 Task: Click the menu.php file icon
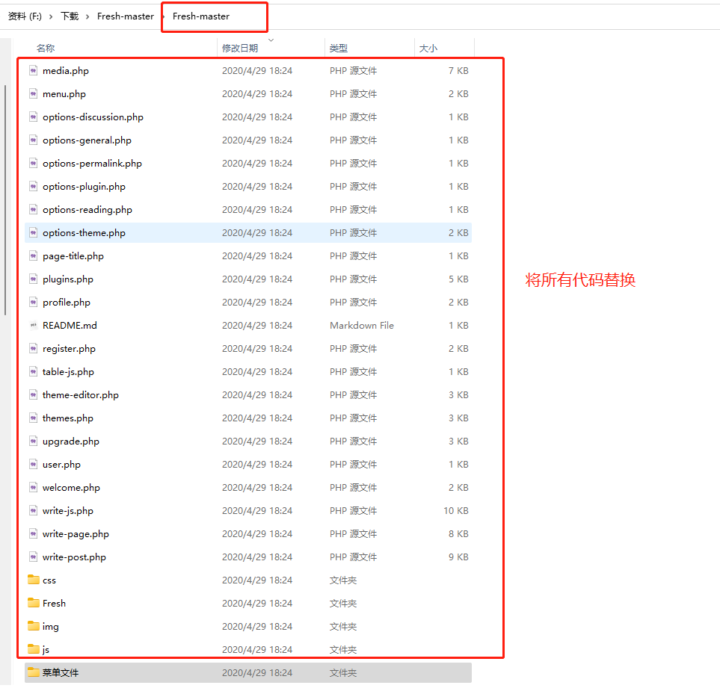33,94
